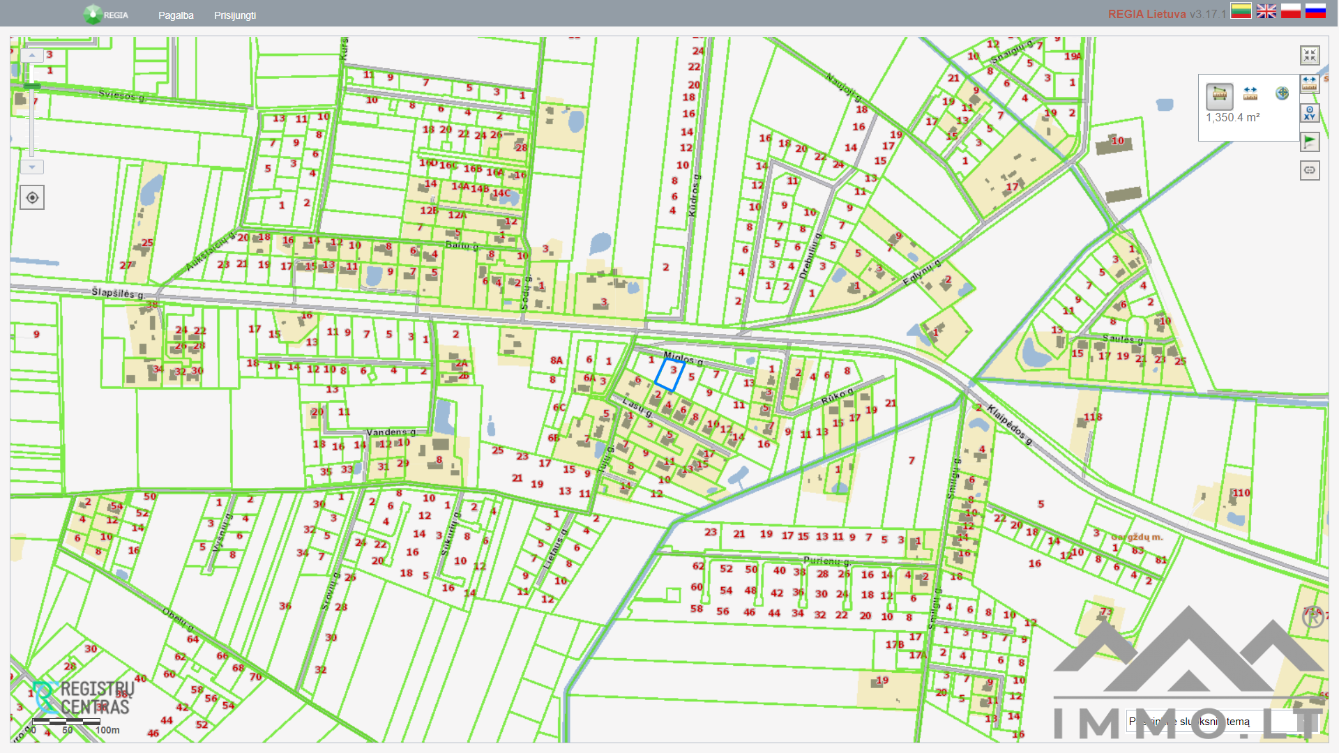
Task: Select the distance measure tool in the panel
Action: coord(1250,93)
